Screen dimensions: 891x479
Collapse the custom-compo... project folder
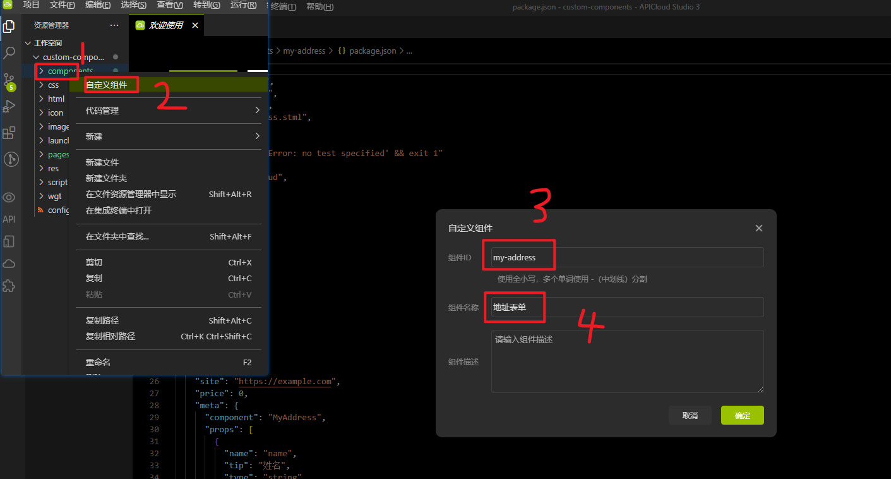[x=36, y=57]
